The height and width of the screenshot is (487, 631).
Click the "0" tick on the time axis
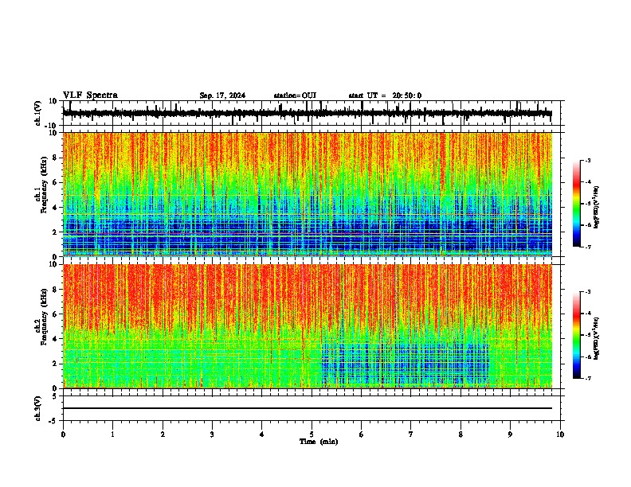pyautogui.click(x=63, y=434)
